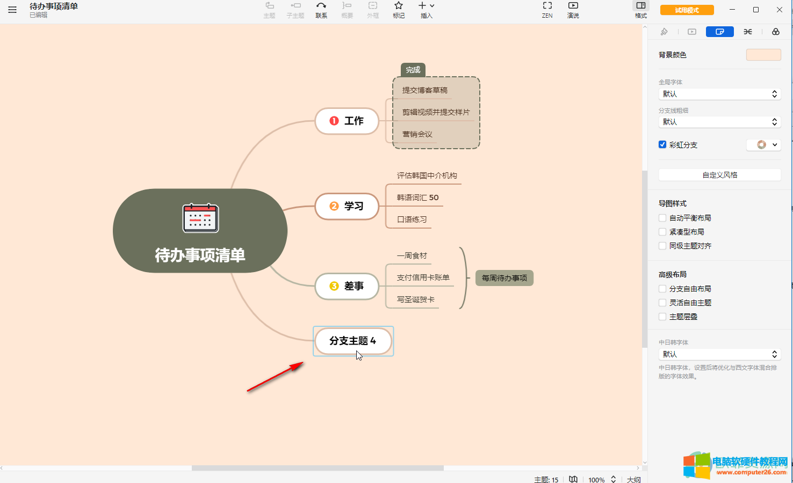Switch to 大纲 outline view
793x483 pixels.
(x=634, y=479)
